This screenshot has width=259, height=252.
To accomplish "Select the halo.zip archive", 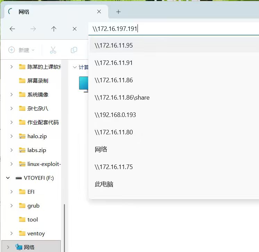I will (x=37, y=136).
